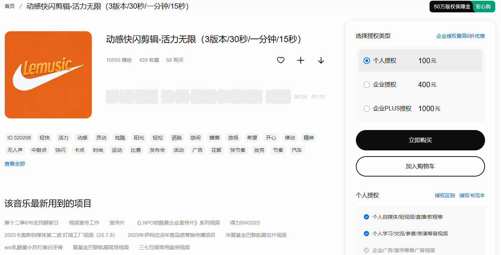Click the 希望 tag

252,138
